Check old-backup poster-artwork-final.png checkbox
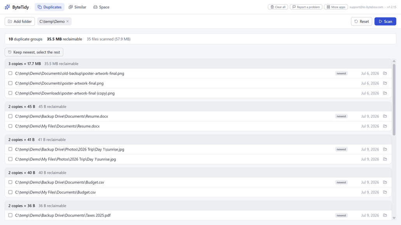Viewport: 401px width, 225px height. coord(10,73)
